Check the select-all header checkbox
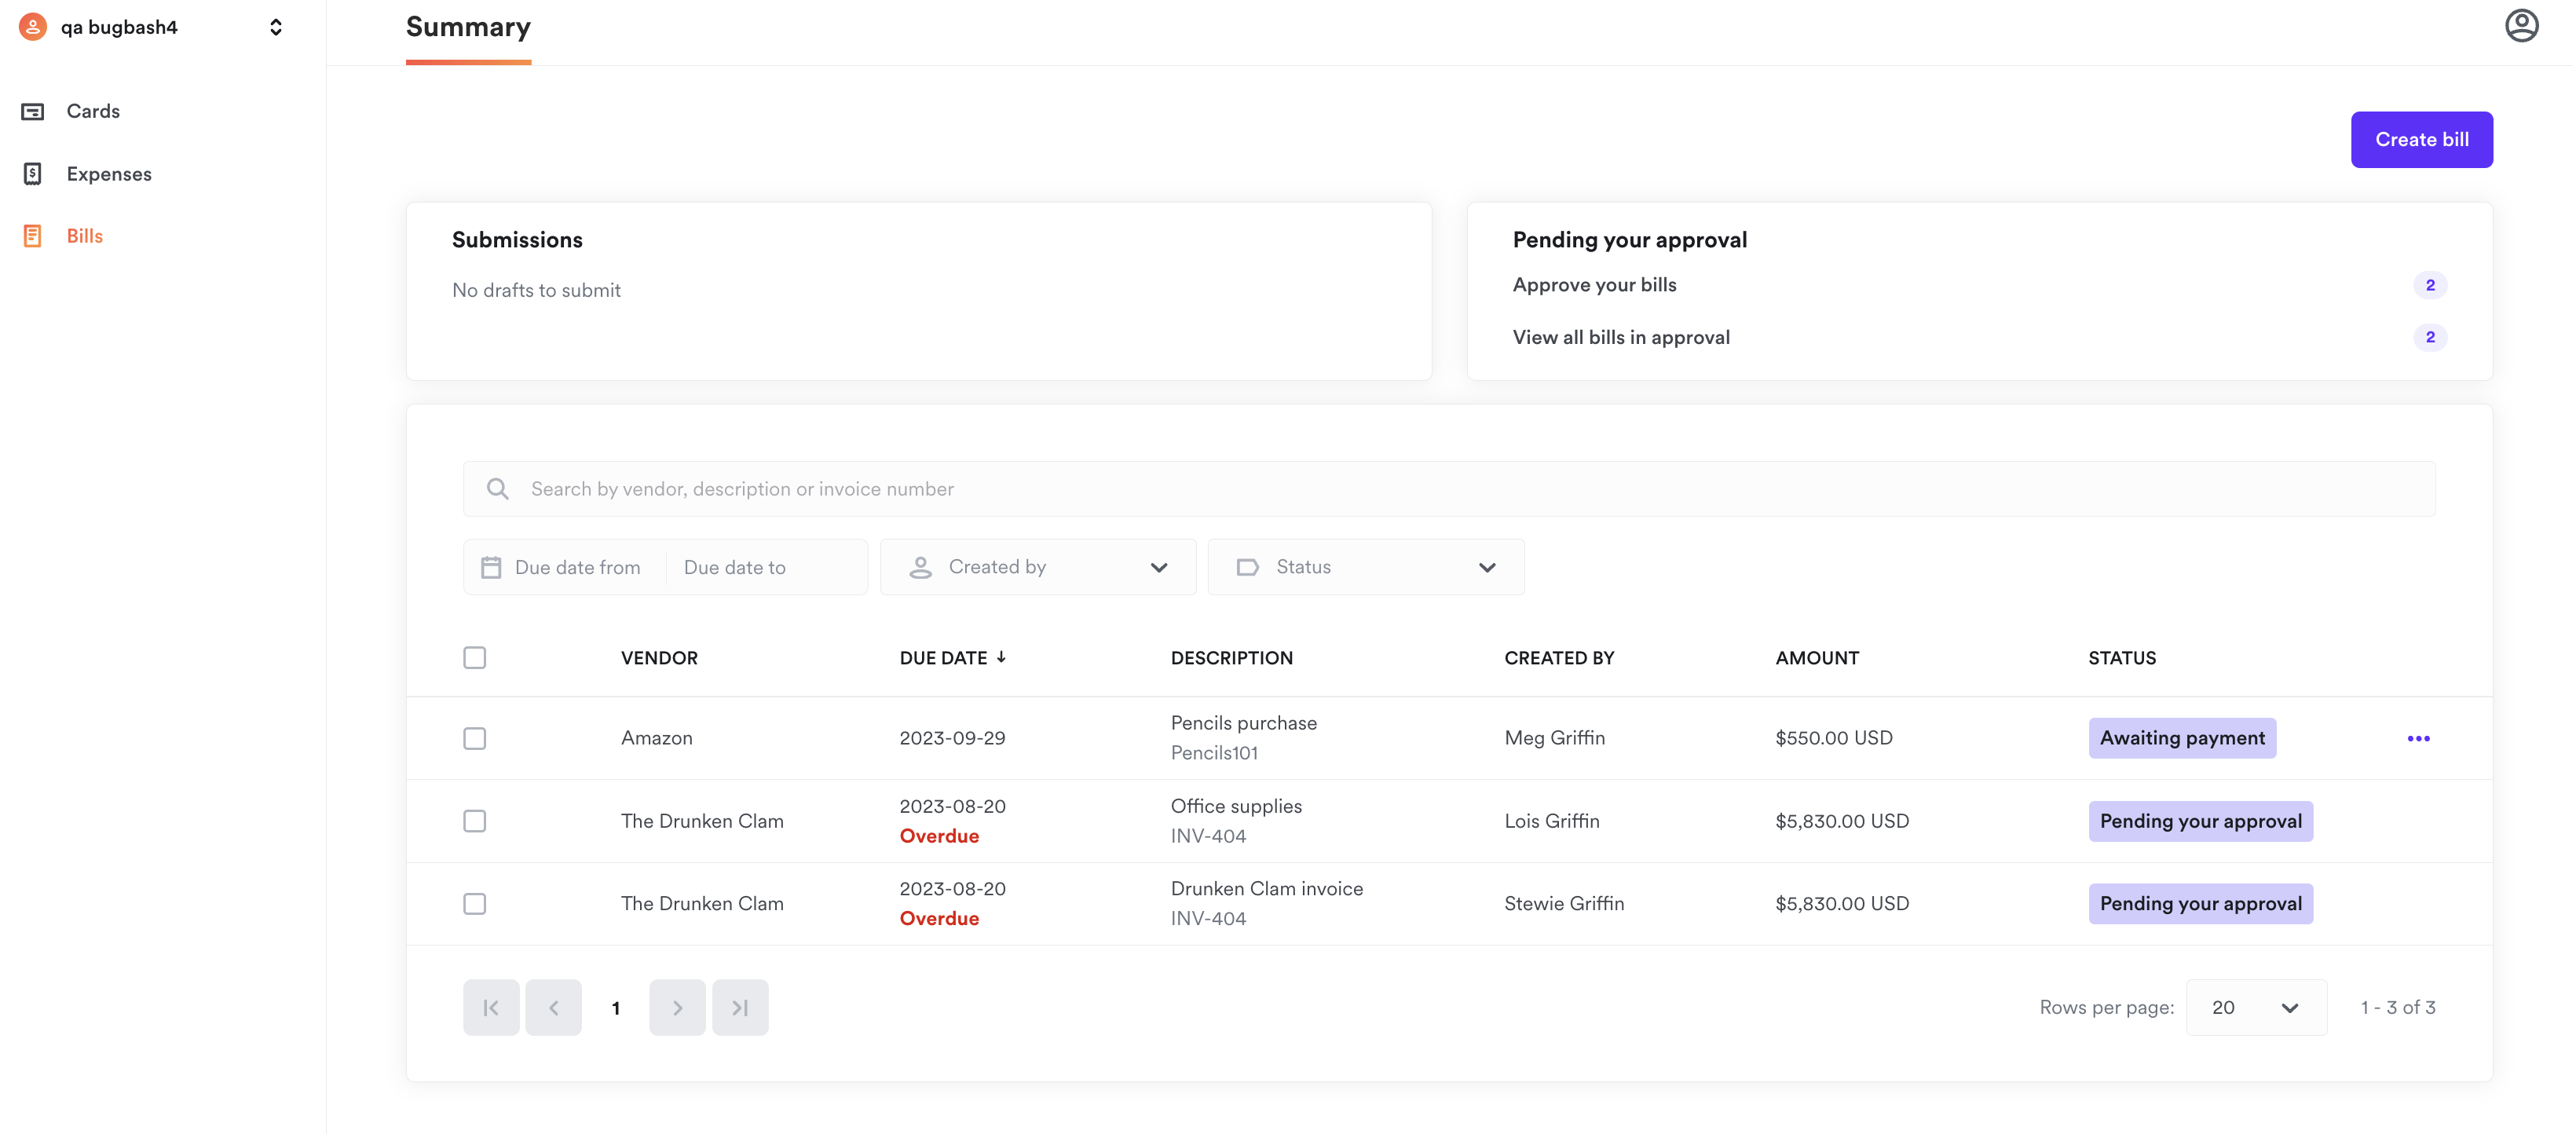This screenshot has width=2576, height=1134. 475,657
